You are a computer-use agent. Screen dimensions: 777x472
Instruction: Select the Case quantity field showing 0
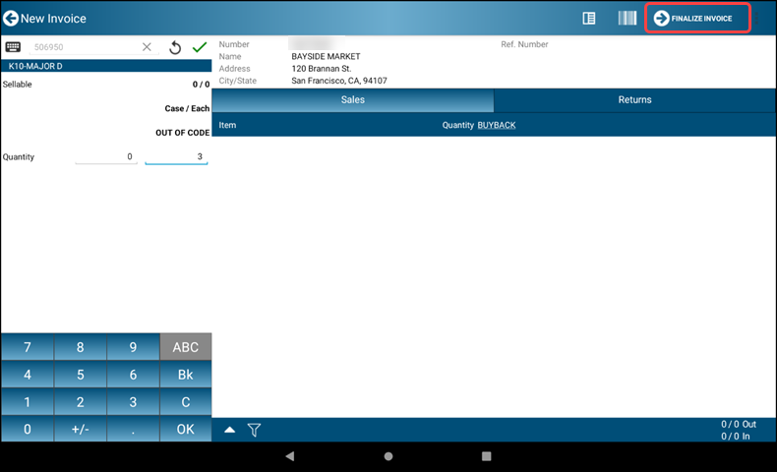pos(106,157)
